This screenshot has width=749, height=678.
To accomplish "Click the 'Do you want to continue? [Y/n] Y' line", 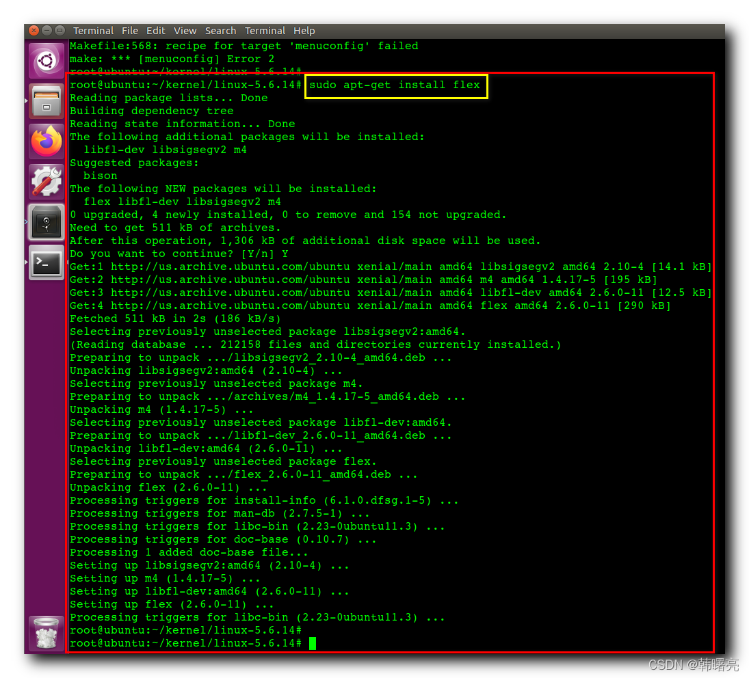I will coord(179,254).
